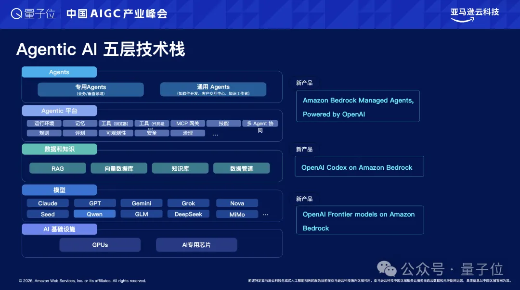The width and height of the screenshot is (520, 290).
Task: Click 新产品 label above Frontier models box
Action: tap(304, 199)
